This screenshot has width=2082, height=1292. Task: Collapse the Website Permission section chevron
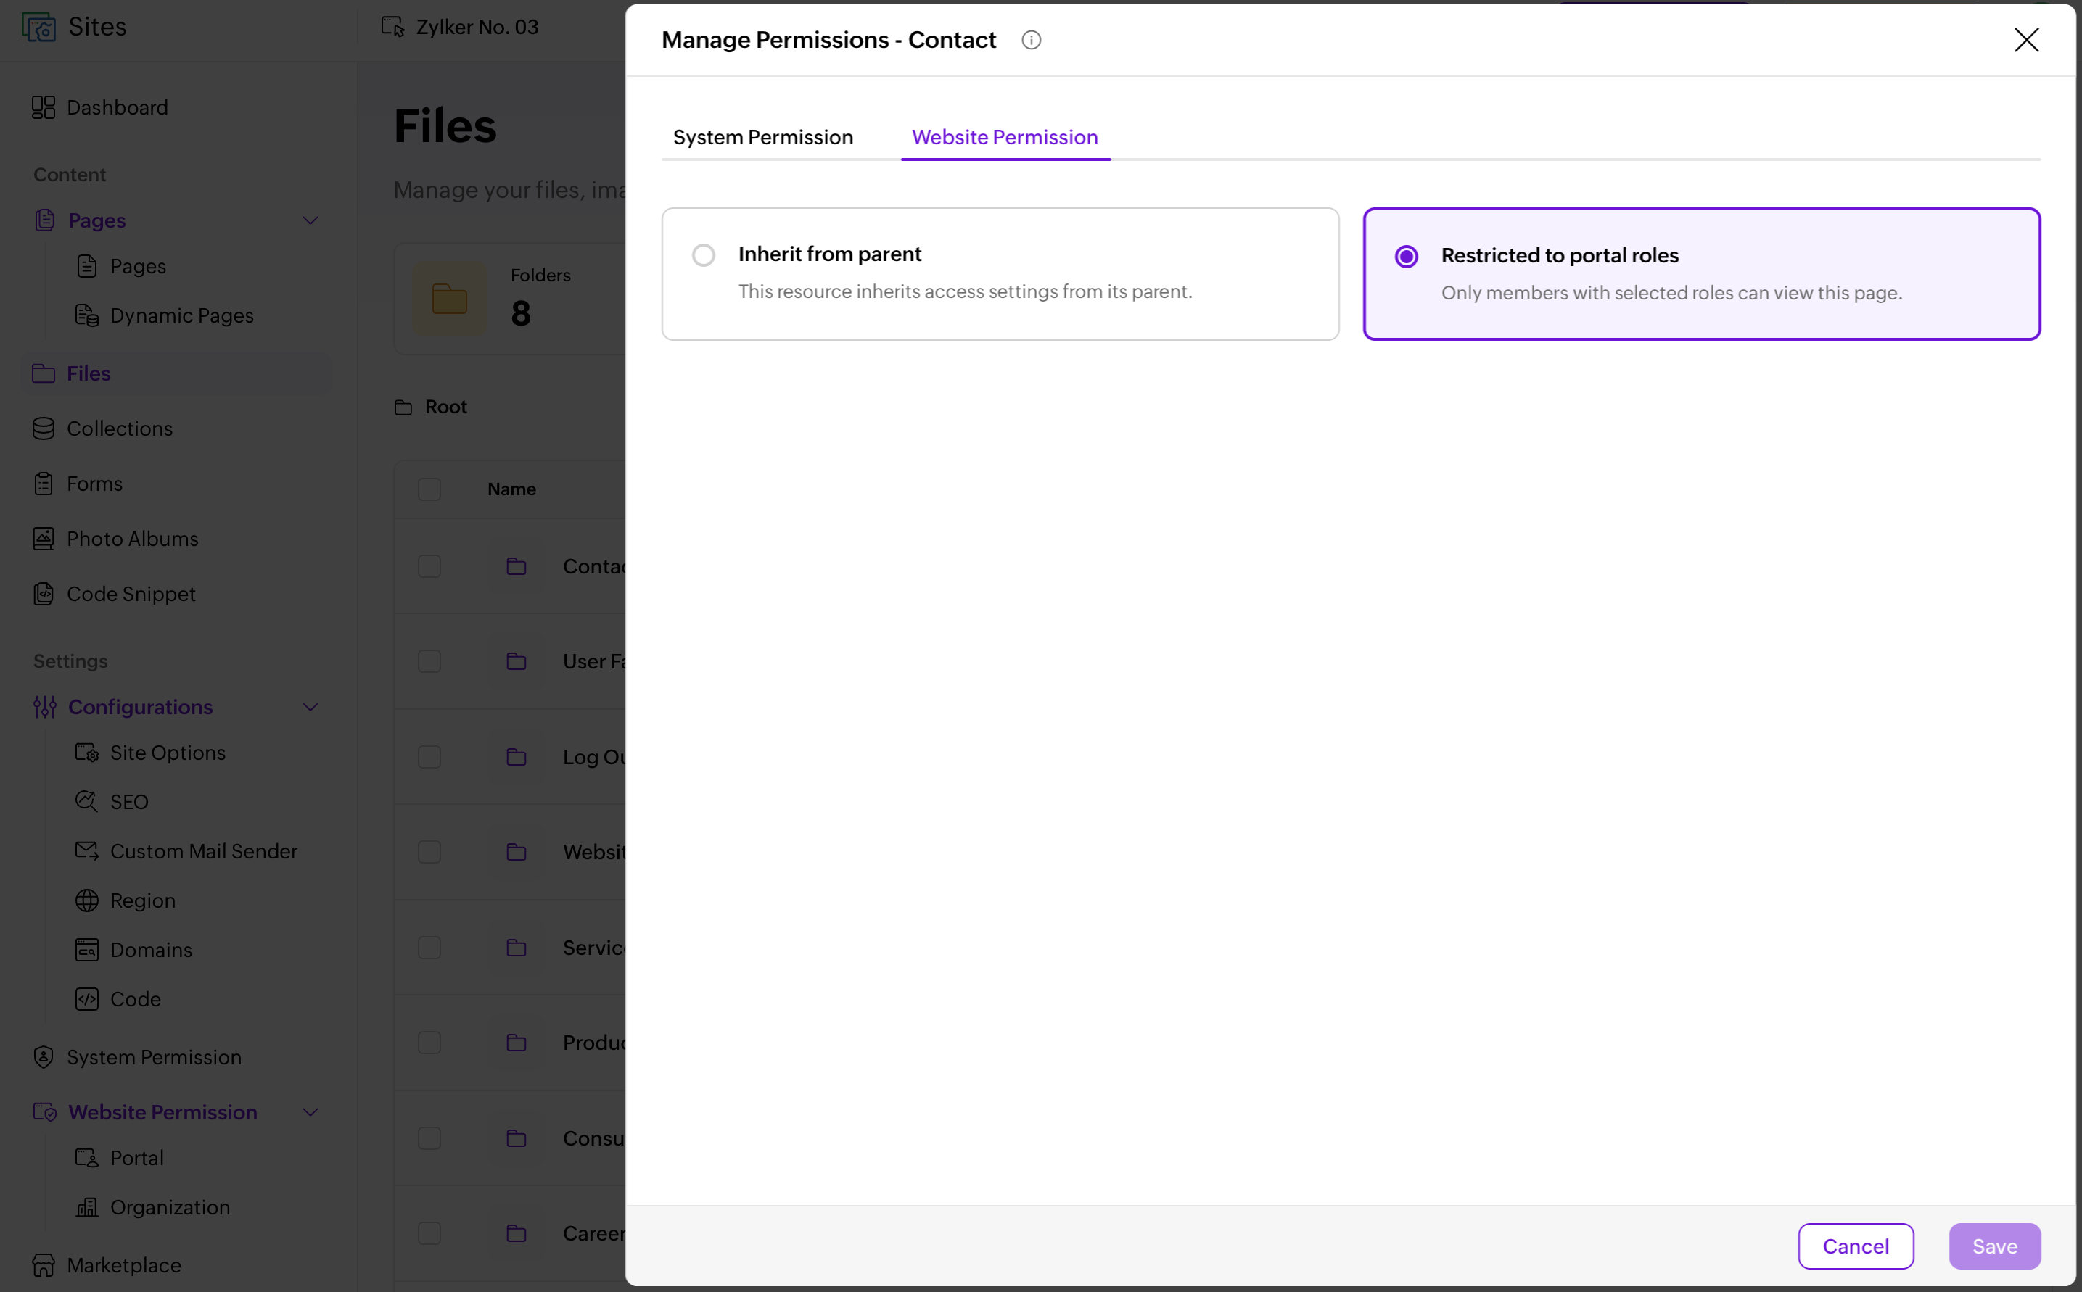click(310, 1112)
